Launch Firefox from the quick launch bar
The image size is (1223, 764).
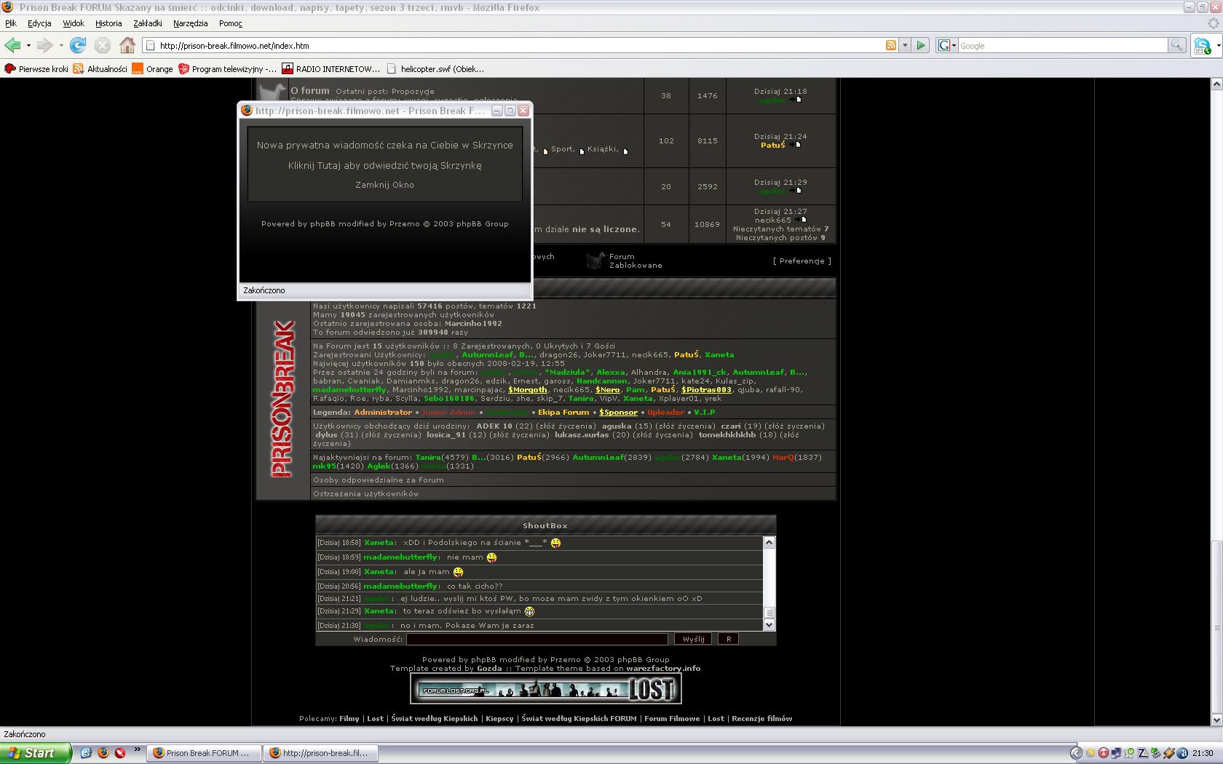[103, 753]
